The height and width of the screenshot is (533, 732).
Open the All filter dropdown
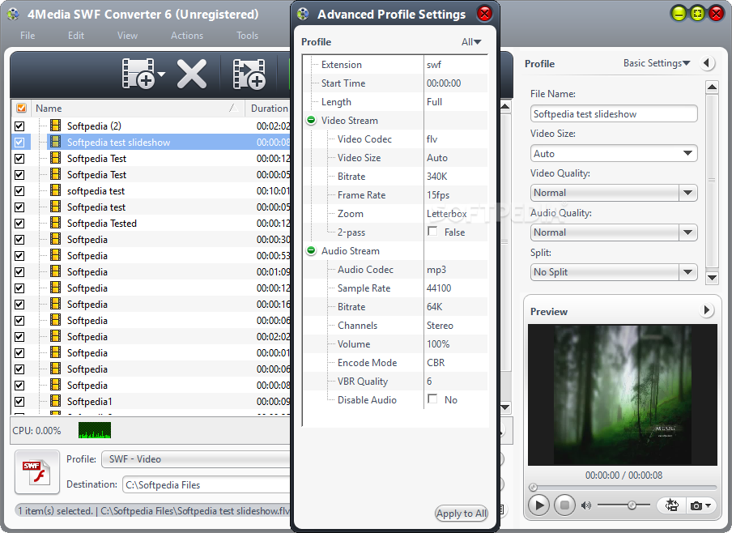coord(471,42)
